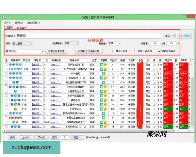Open the http link in the 科华智能锁厂家 row
Image resolution: width=196 pixels, height=157 pixels.
(56, 65)
